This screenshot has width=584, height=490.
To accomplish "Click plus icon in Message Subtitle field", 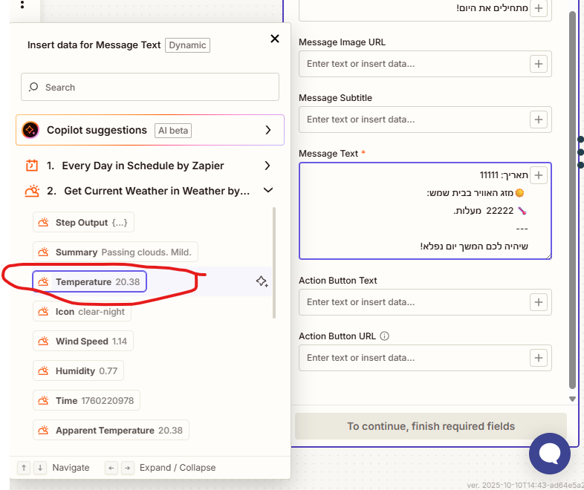I will point(539,119).
